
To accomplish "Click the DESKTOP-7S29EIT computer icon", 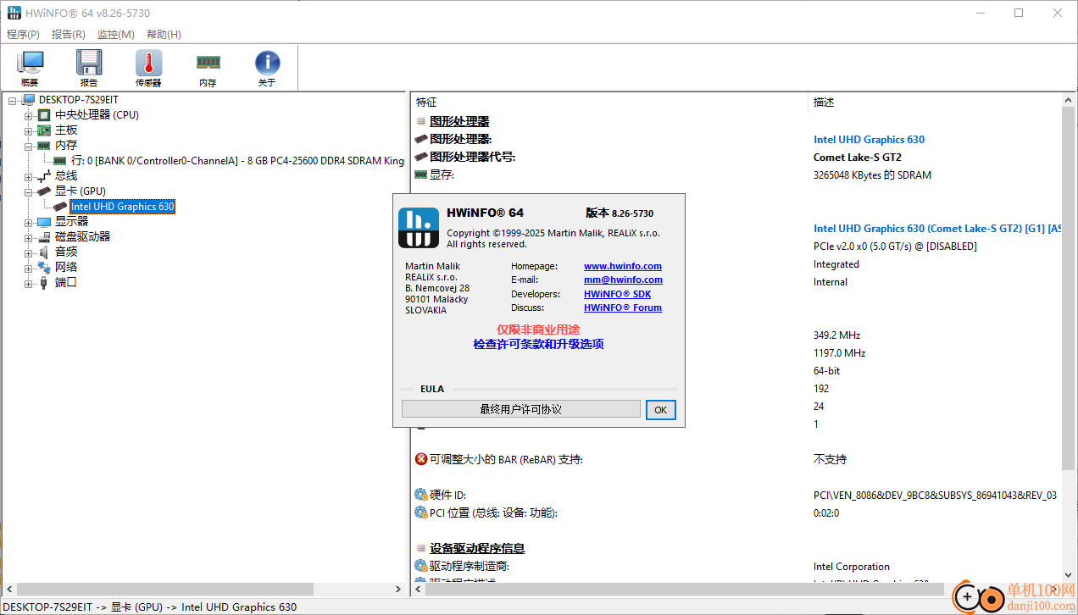I will pyautogui.click(x=28, y=100).
